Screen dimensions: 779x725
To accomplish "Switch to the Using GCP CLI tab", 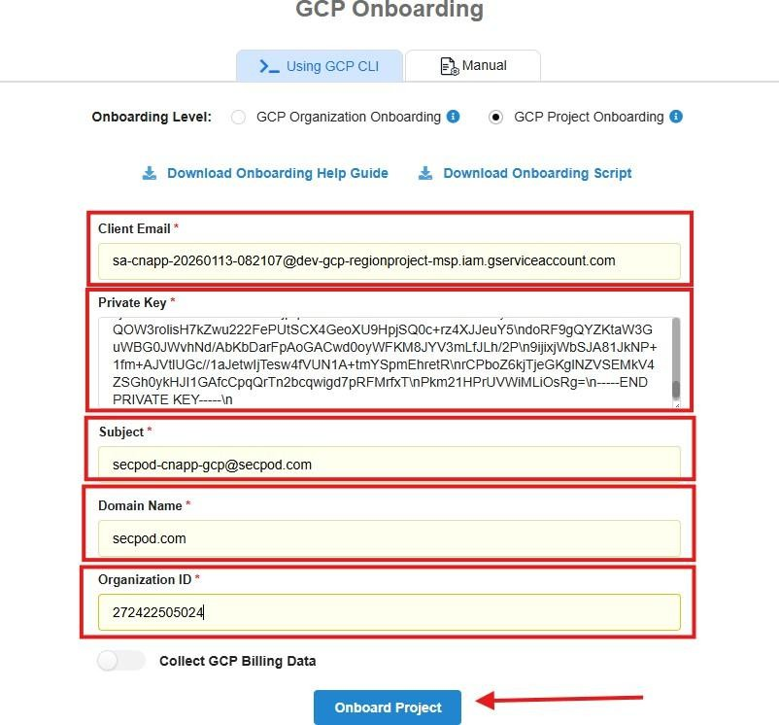I will (x=319, y=66).
